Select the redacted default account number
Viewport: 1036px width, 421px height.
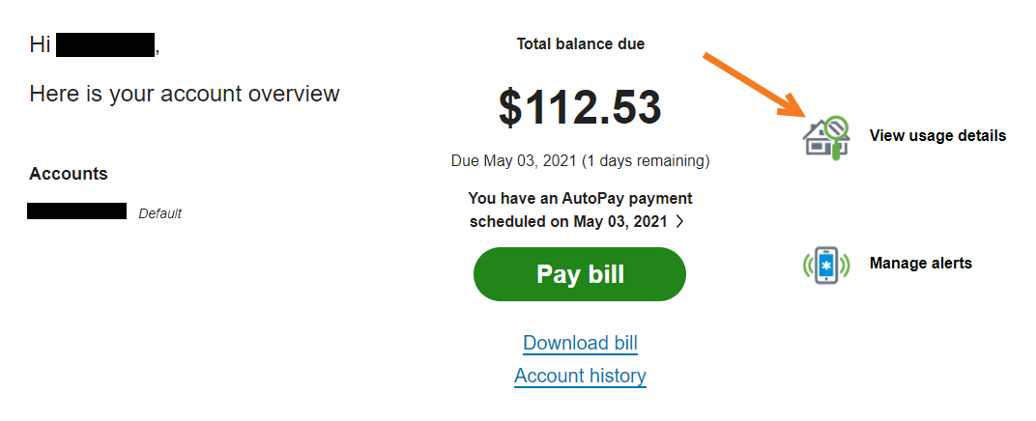click(76, 211)
